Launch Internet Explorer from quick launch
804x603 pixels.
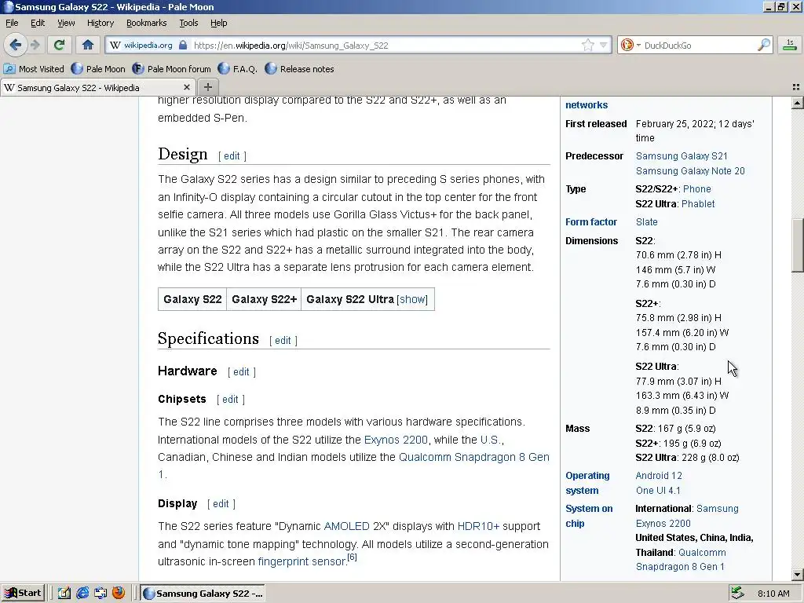pos(82,594)
